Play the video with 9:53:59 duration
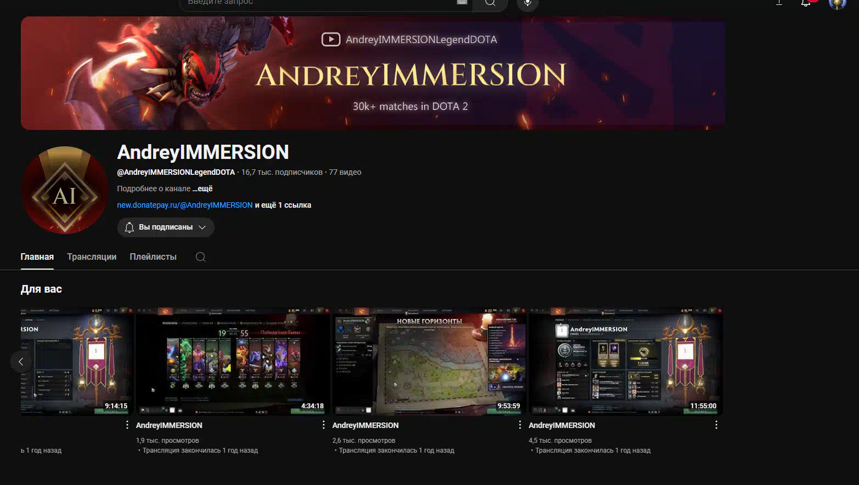The image size is (859, 485). 430,362
